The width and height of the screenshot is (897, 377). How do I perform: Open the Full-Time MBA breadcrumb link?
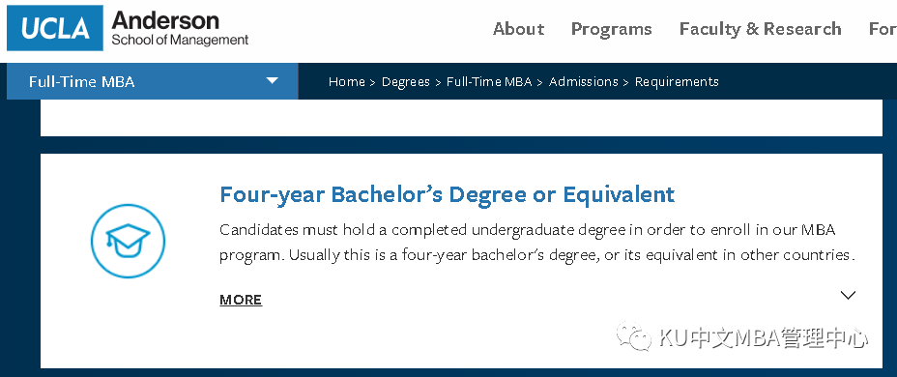[x=489, y=82]
